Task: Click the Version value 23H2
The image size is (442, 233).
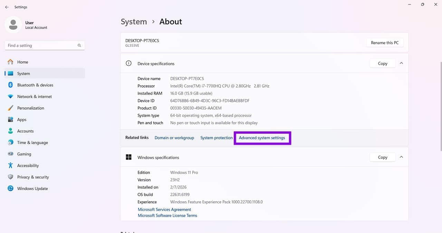Action: [175, 180]
